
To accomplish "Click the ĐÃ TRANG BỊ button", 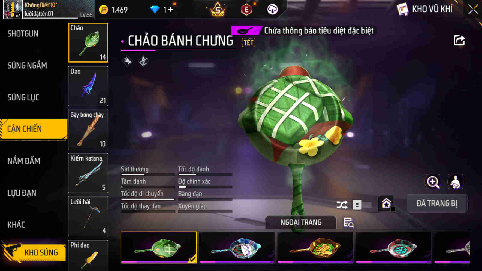I will pos(437,203).
